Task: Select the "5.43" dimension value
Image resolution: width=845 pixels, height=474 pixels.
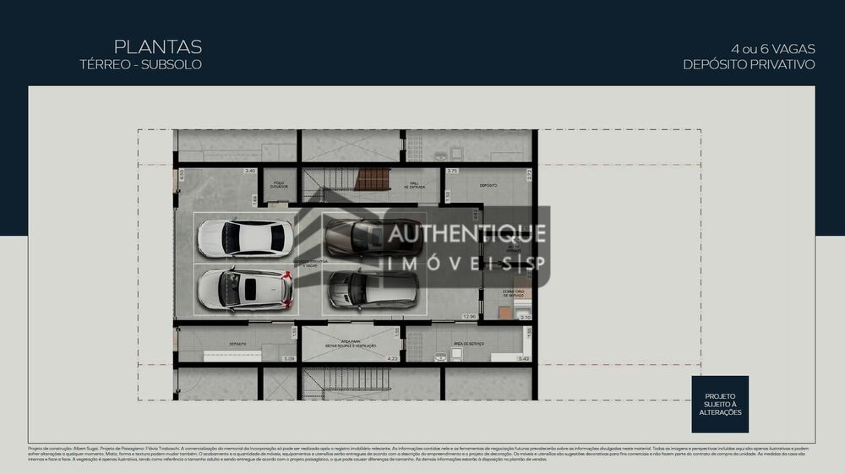Action: [524, 358]
